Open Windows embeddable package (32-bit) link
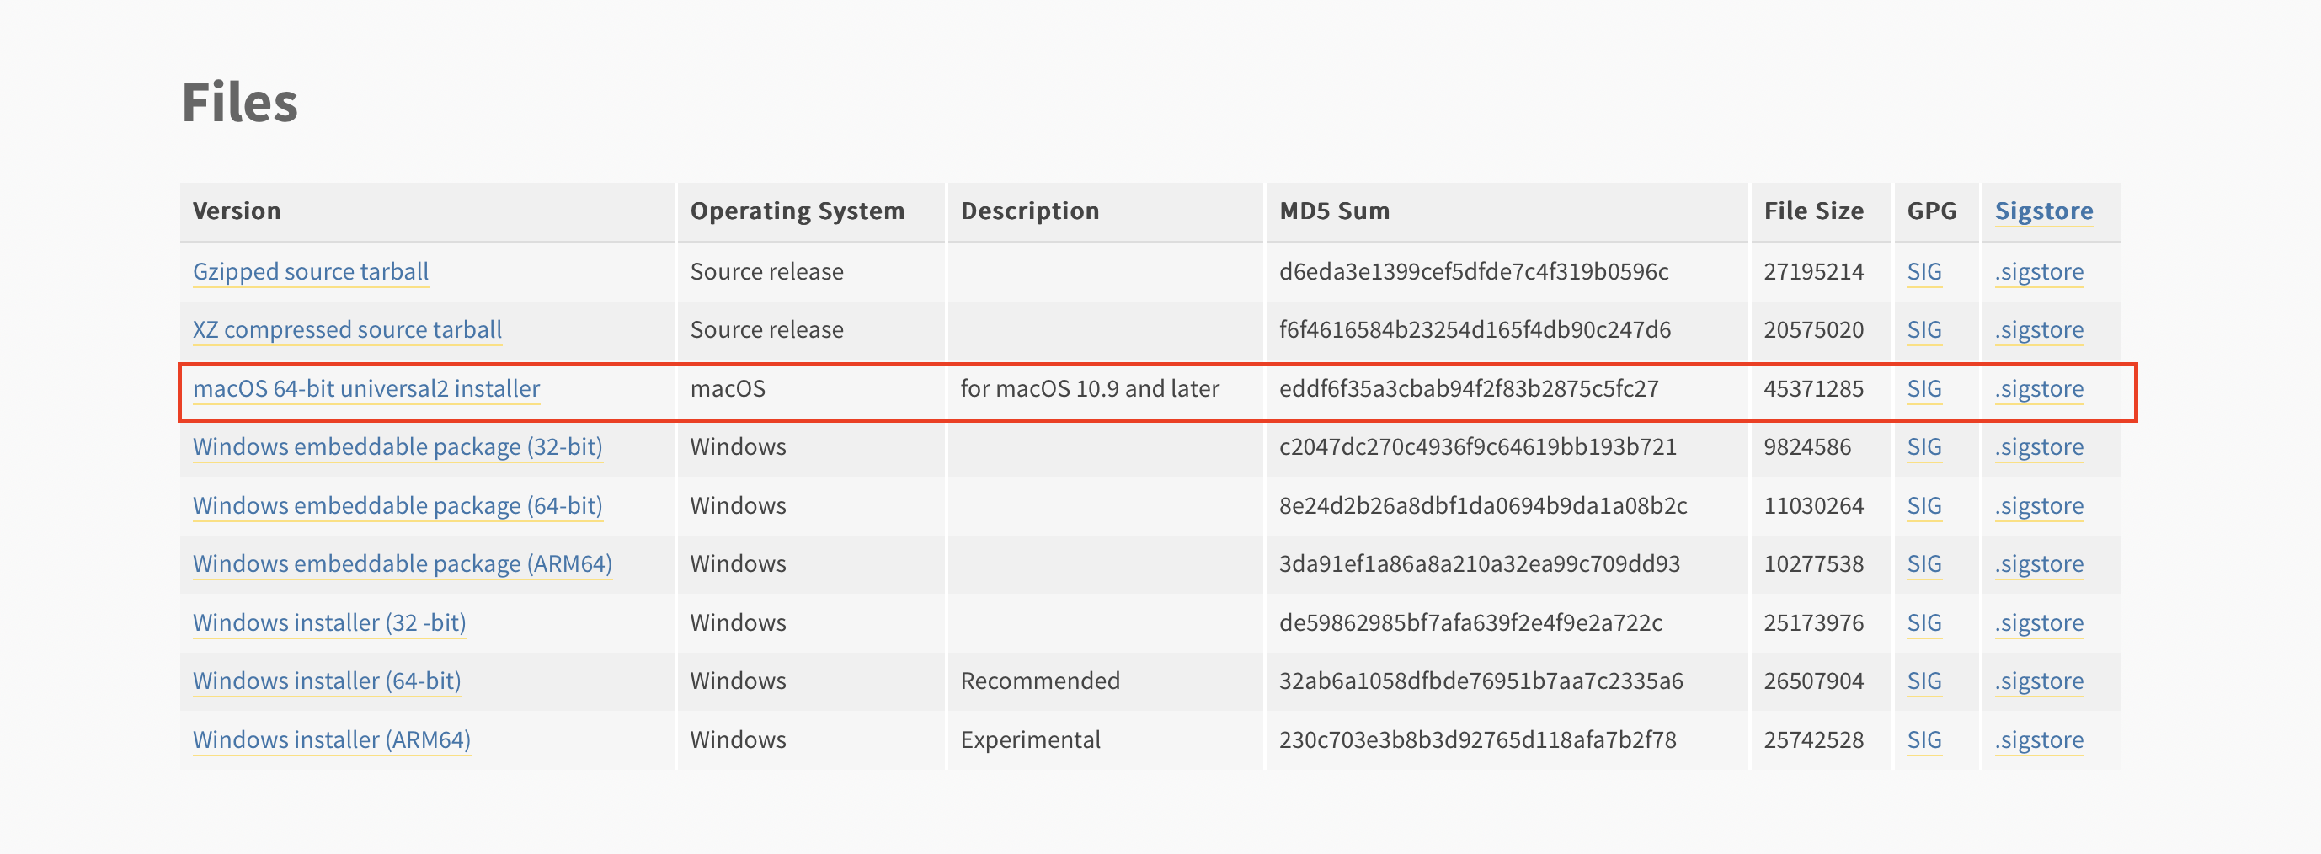The image size is (2321, 854). (398, 447)
